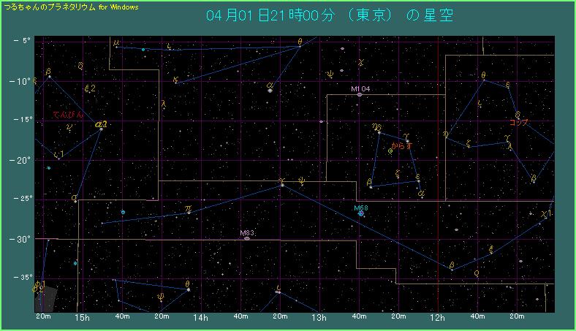Viewport: 576px width, 331px height.
Task: Select the 13h right ascension label
Action: (x=319, y=318)
